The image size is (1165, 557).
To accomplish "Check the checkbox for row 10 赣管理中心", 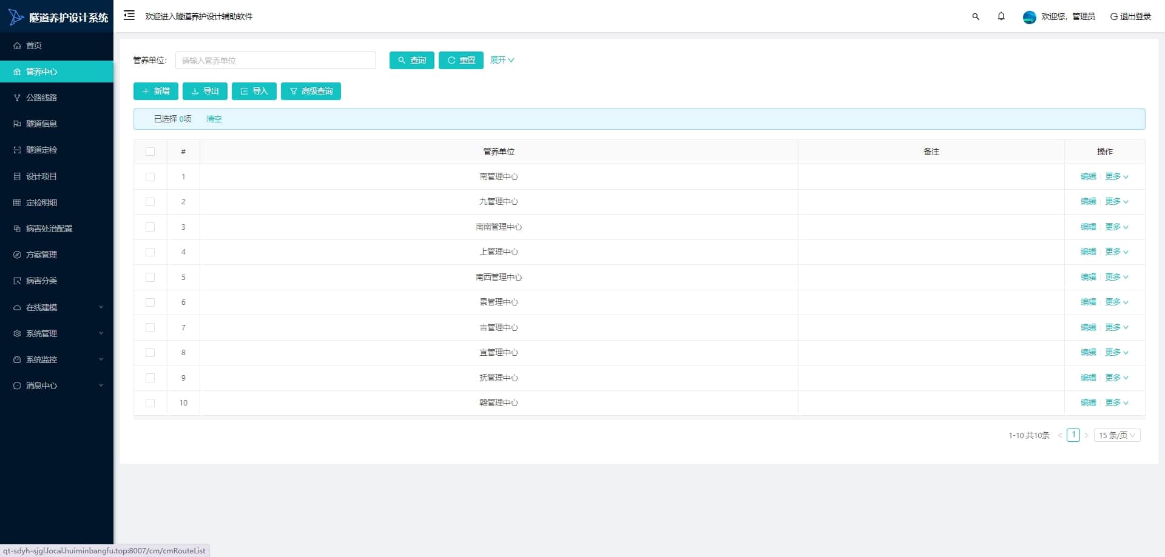I will (150, 403).
